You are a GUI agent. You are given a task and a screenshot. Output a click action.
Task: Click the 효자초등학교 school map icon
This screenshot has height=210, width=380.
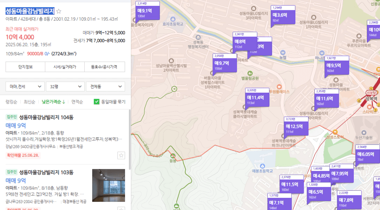173,19
